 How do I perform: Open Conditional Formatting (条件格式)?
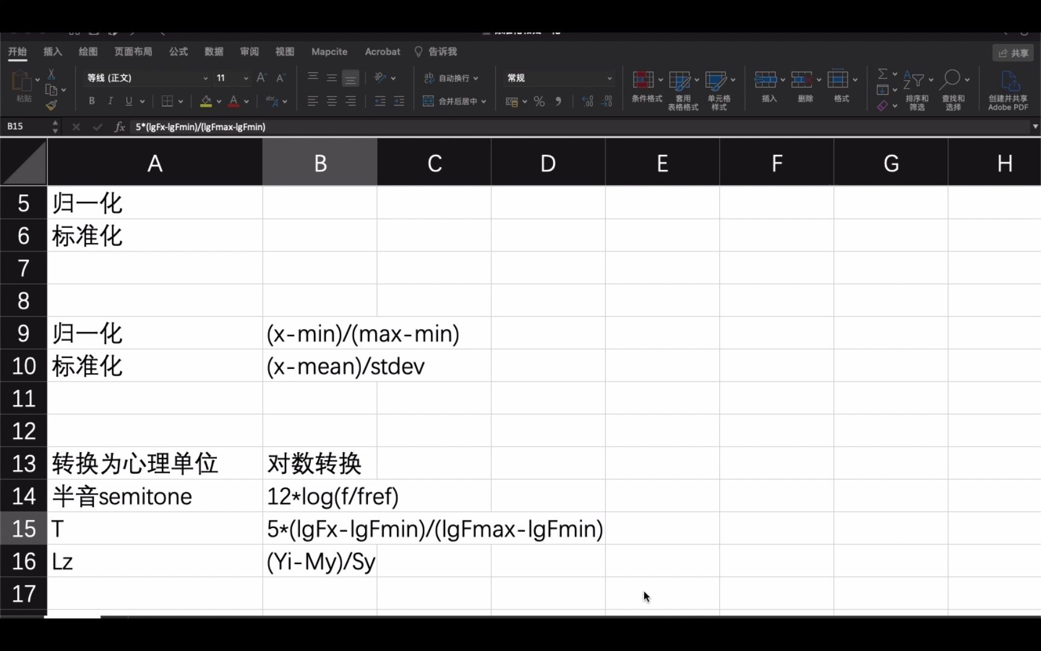coord(647,86)
